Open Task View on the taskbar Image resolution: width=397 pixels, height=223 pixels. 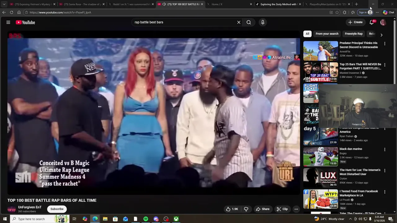(x=74, y=219)
